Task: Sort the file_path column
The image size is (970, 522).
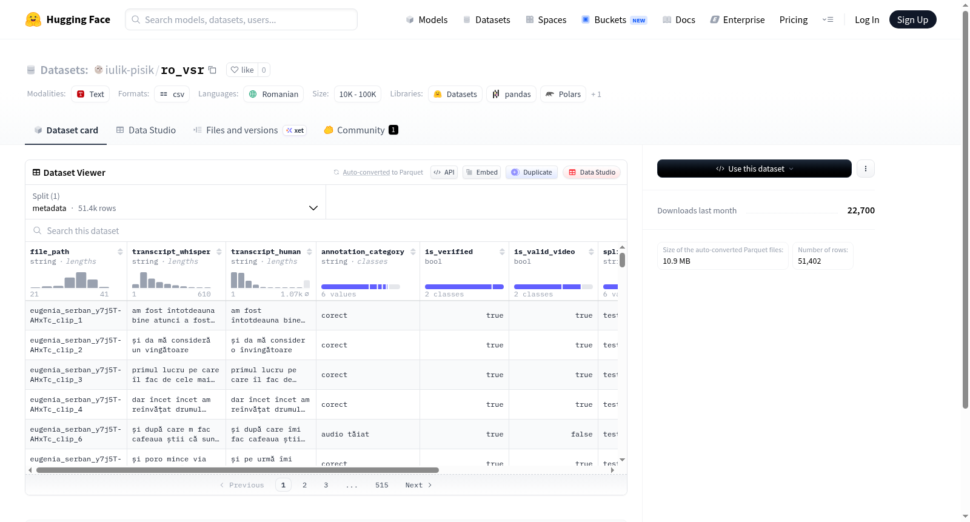Action: click(120, 252)
